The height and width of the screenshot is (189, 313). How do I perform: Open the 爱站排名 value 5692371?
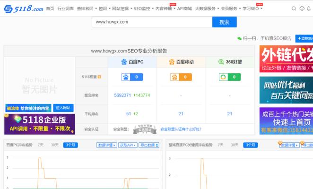coord(122,95)
